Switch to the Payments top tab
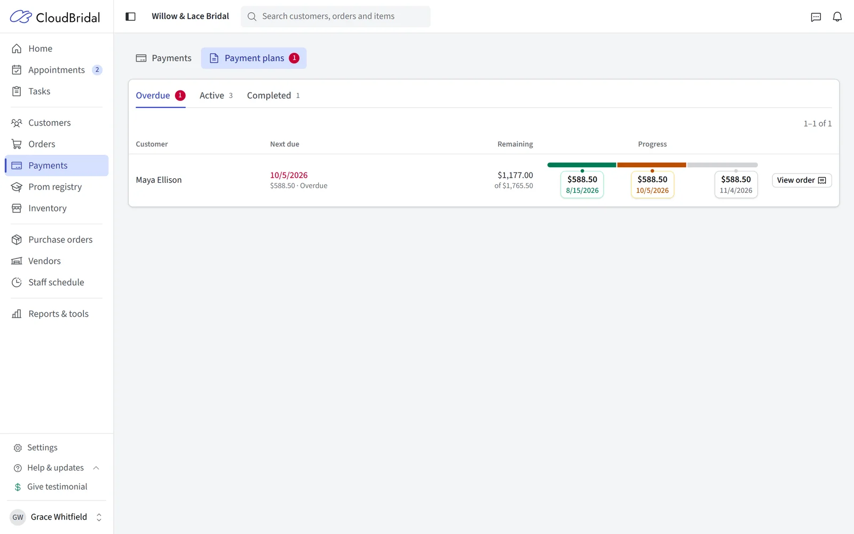The image size is (854, 534). (x=164, y=58)
